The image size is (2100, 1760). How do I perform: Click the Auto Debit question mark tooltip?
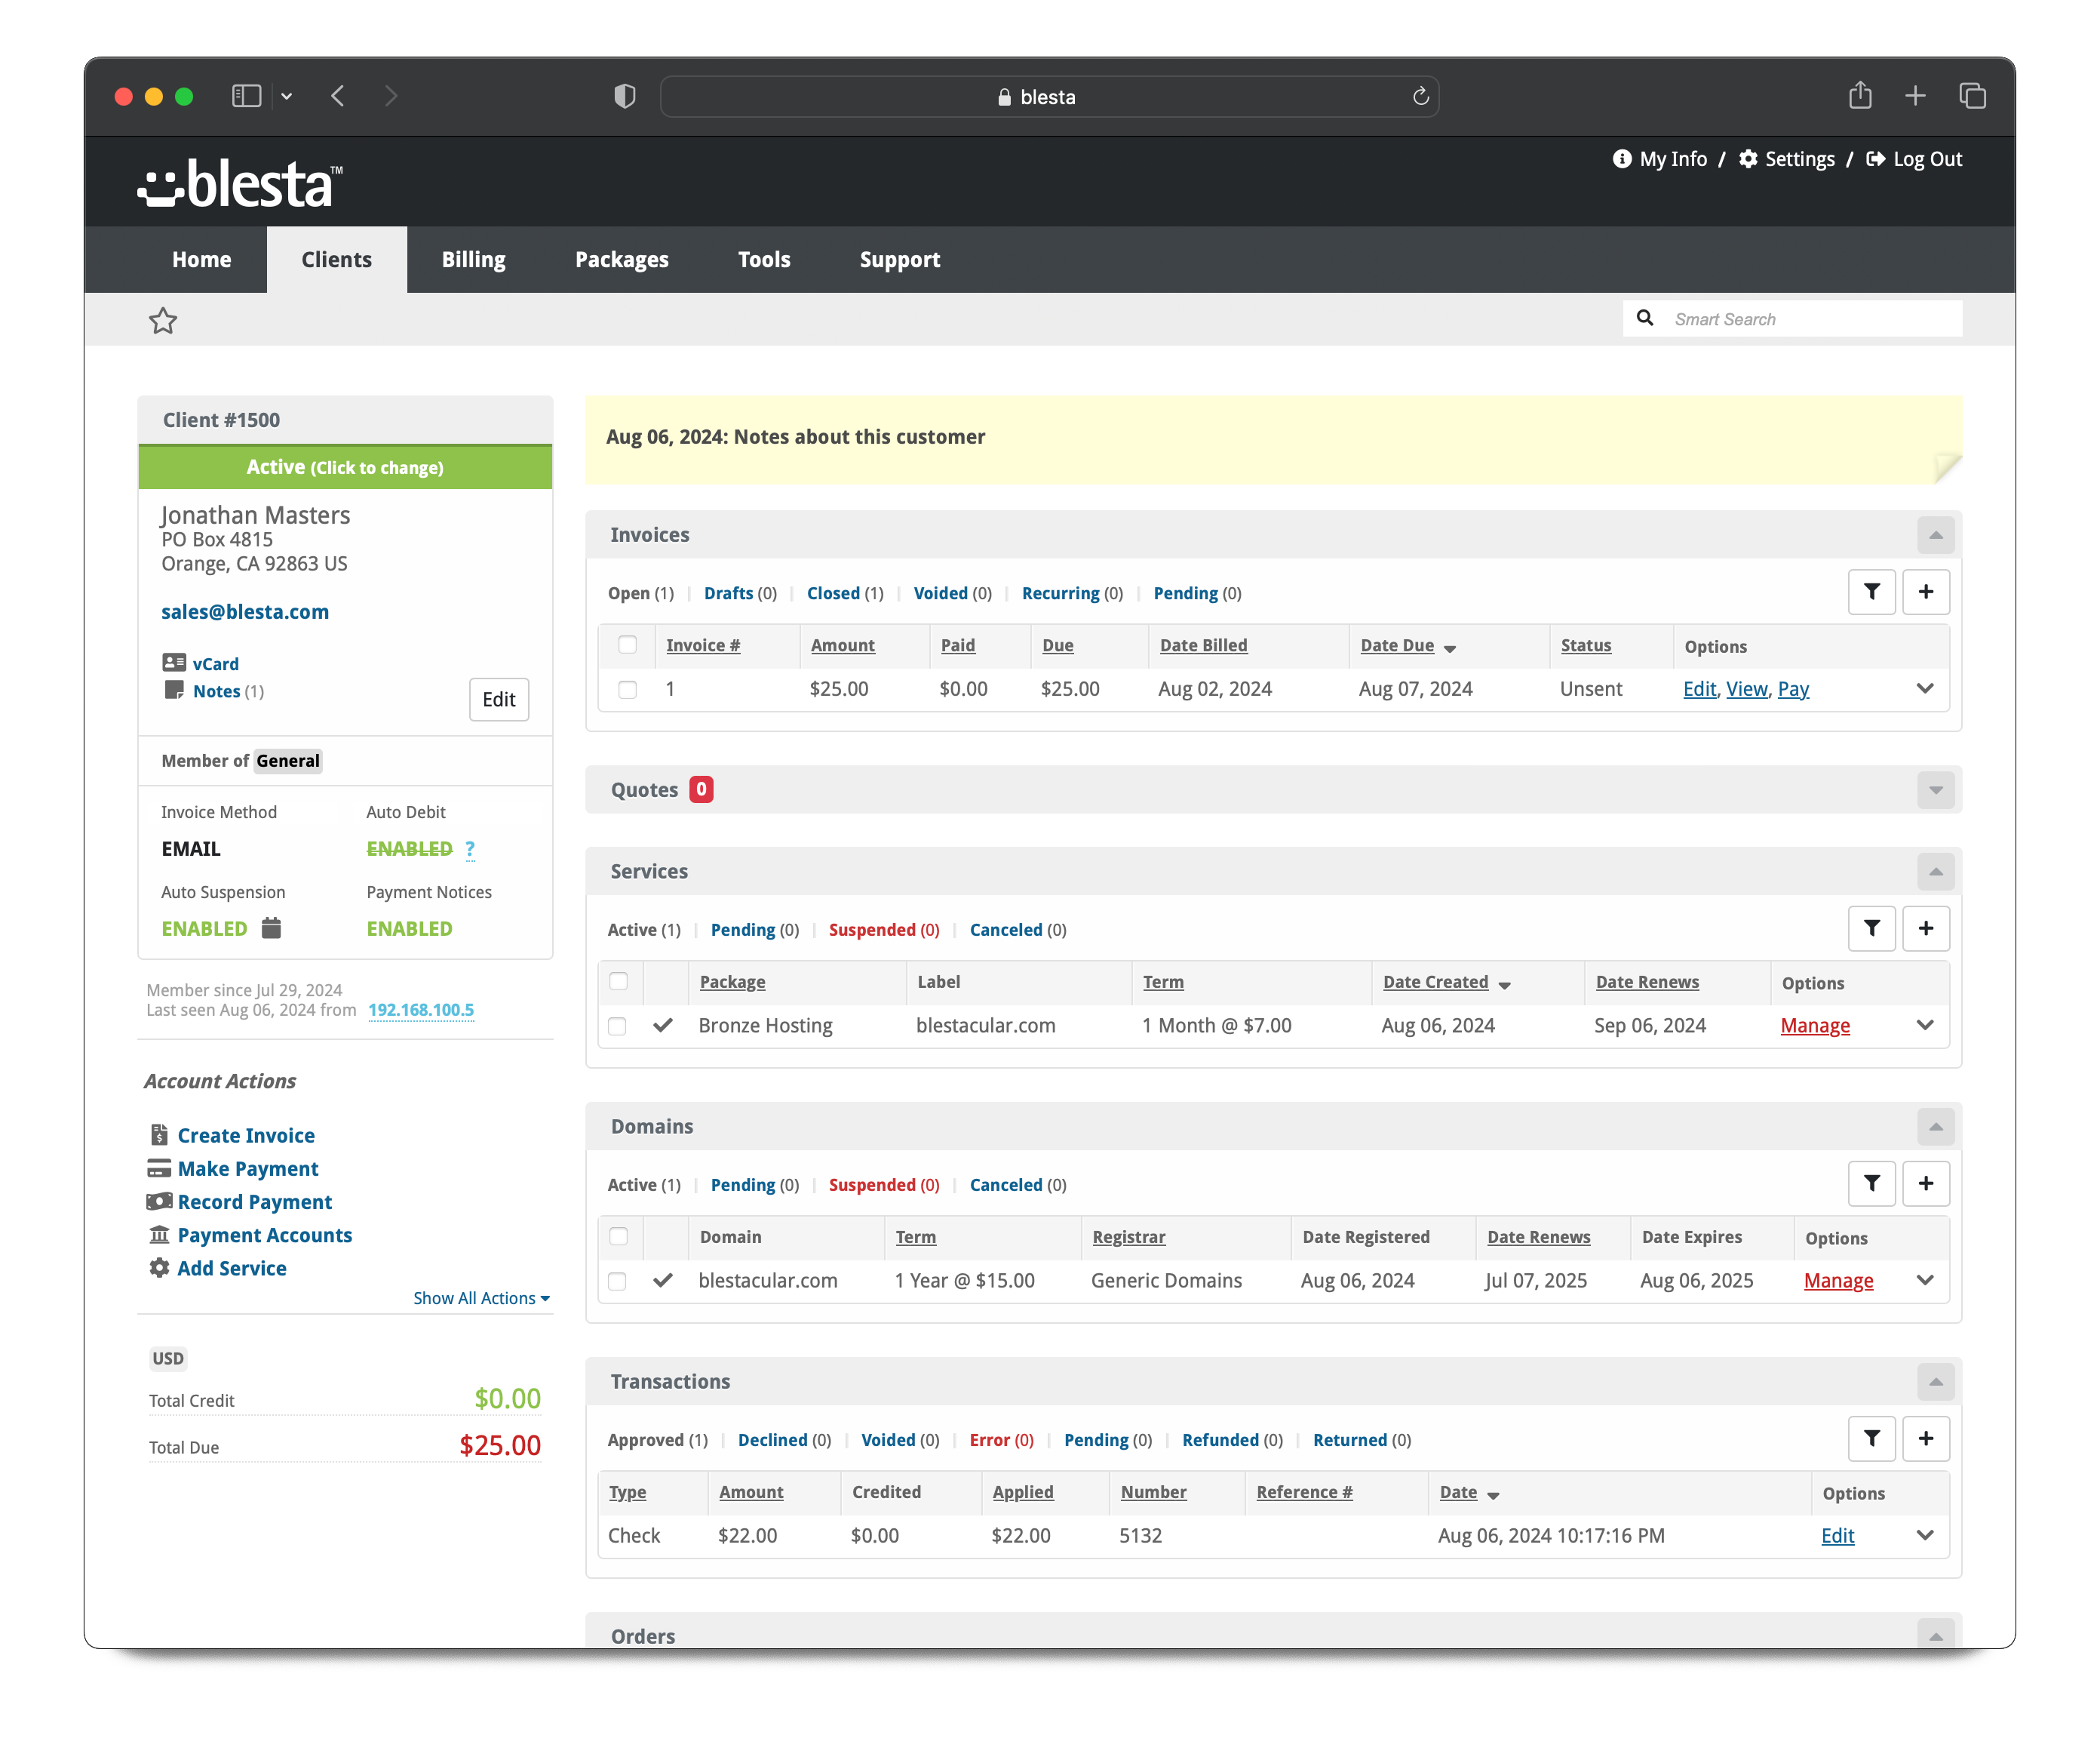470,850
